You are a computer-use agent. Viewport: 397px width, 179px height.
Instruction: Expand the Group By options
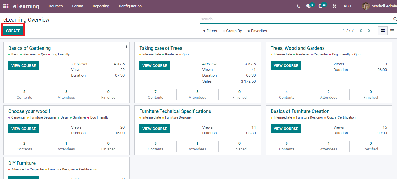click(x=232, y=31)
